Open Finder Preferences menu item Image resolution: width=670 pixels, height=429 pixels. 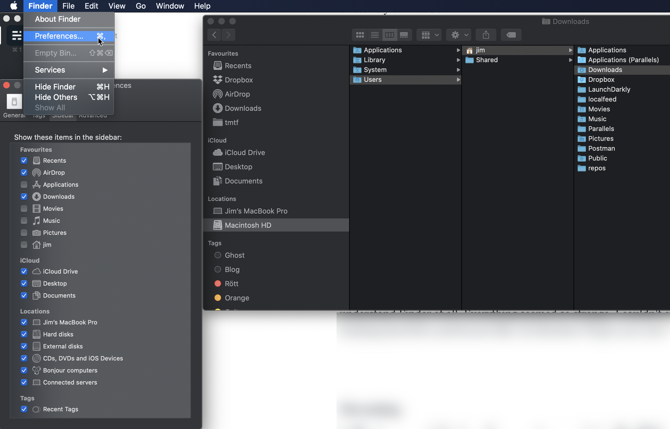coord(58,35)
